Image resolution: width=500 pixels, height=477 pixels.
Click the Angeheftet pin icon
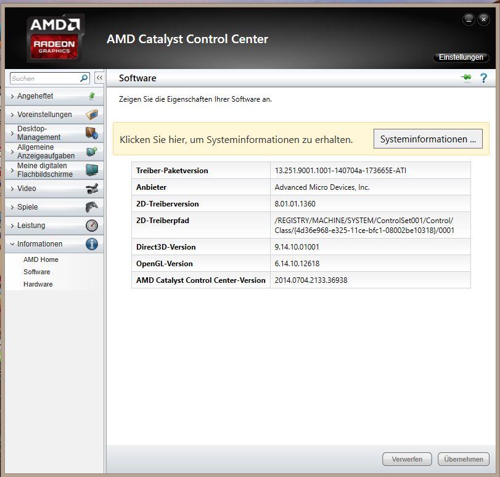[92, 96]
